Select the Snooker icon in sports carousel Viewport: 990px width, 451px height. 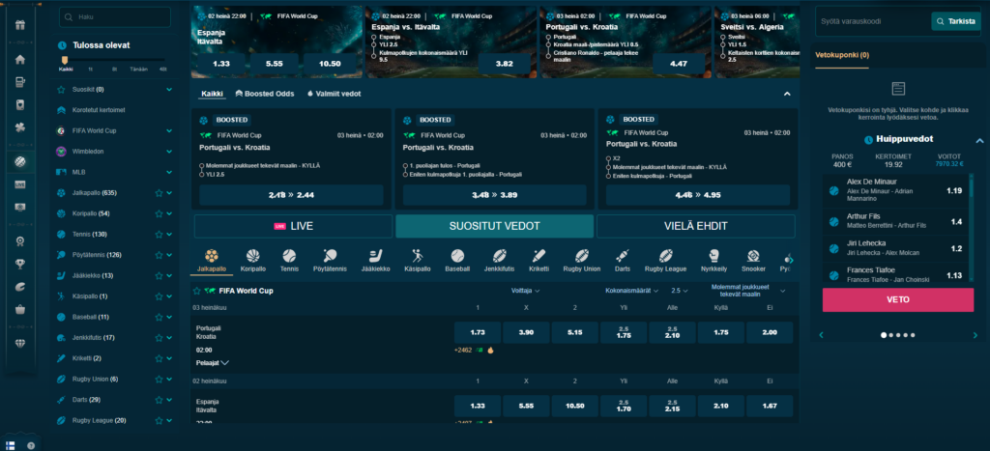[752, 256]
